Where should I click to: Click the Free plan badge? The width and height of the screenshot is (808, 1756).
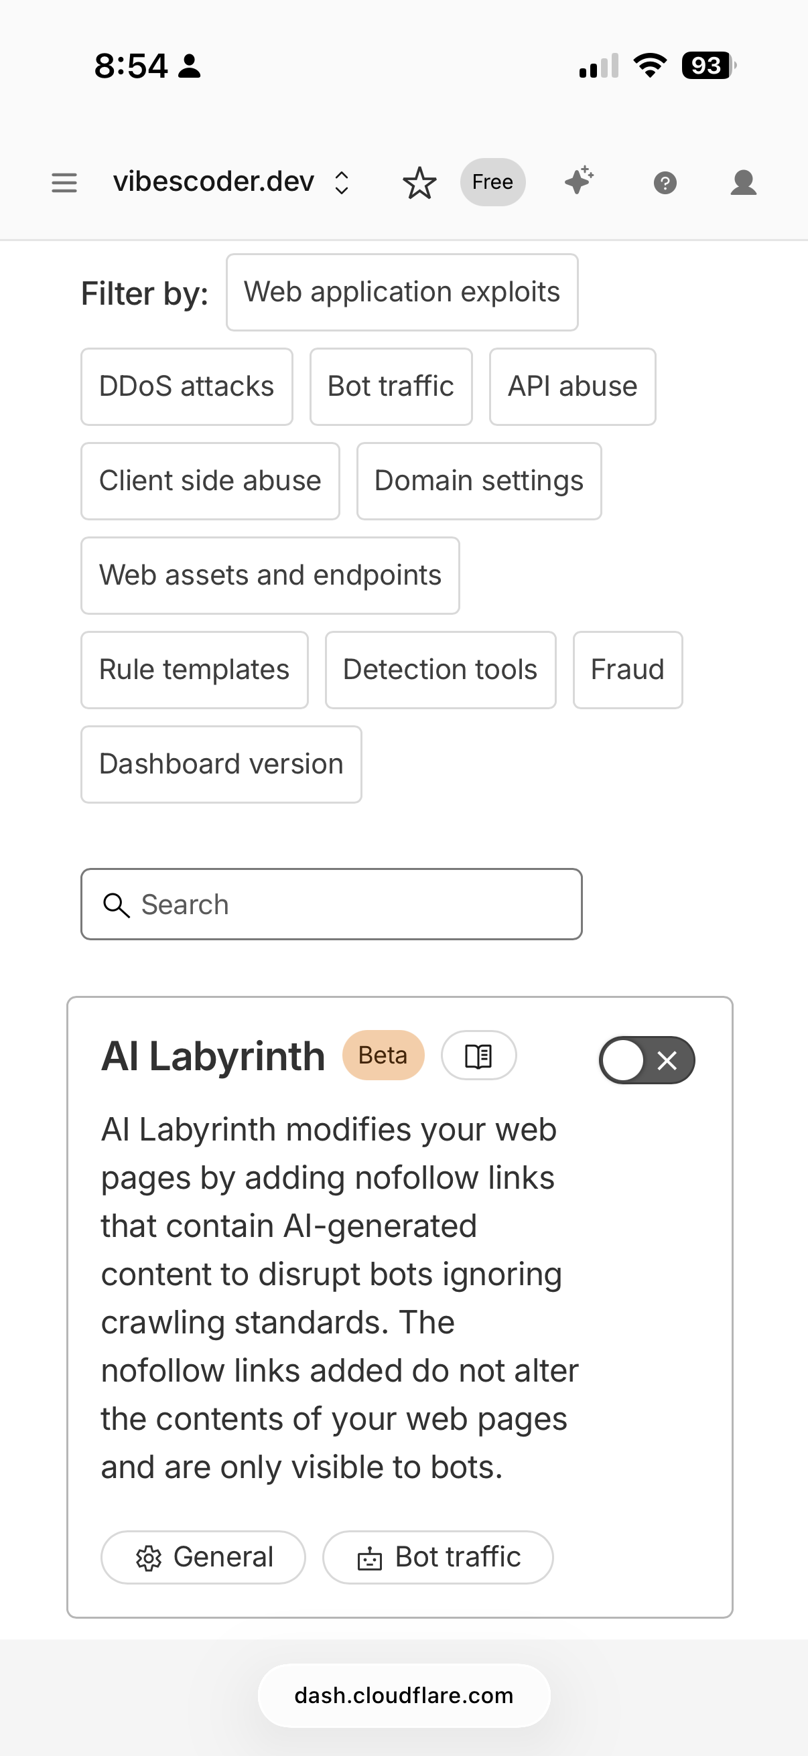[x=492, y=182]
